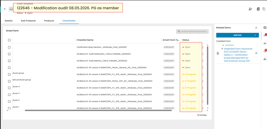Open row menu for 'ducer group' checklist
Image resolution: width=267 pixels, height=129 pixels.
(203, 74)
